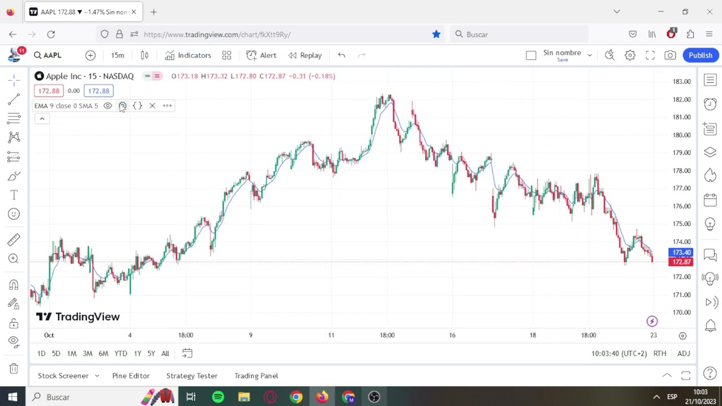Open EMA indicator settings

(122, 105)
